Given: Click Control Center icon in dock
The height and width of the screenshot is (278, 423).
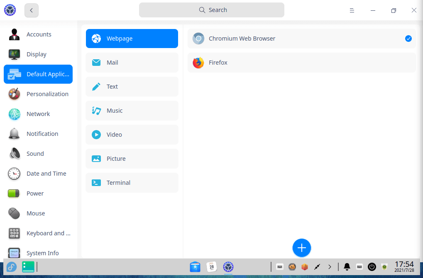Looking at the screenshot, I should pyautogui.click(x=228, y=267).
